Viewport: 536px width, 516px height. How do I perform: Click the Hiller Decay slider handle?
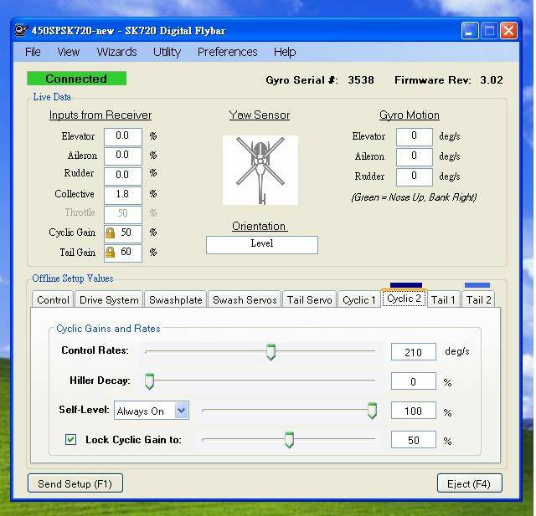pyautogui.click(x=150, y=381)
